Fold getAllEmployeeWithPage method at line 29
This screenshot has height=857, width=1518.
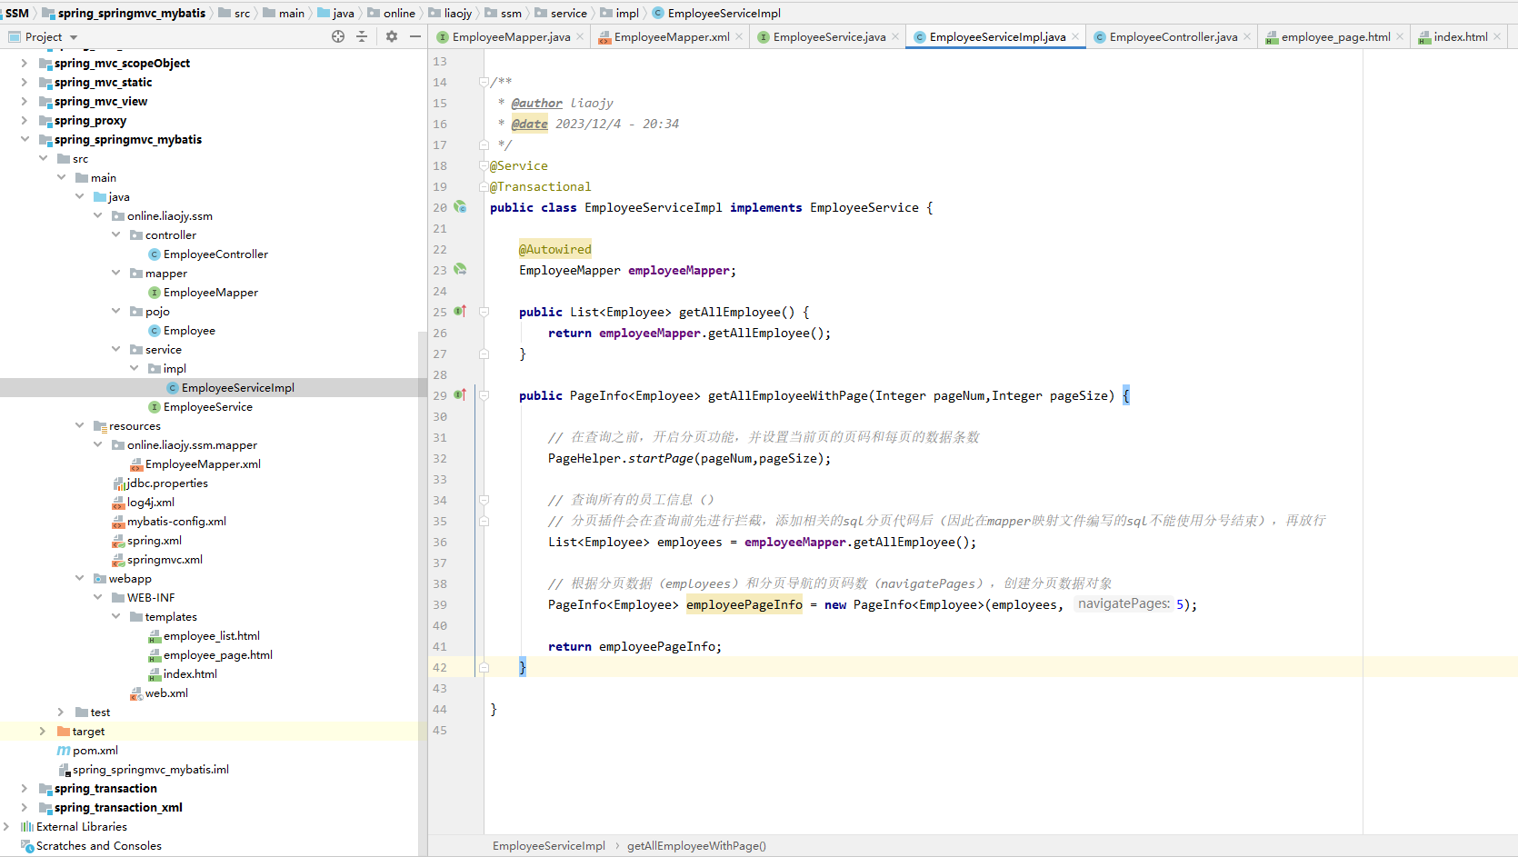[484, 395]
